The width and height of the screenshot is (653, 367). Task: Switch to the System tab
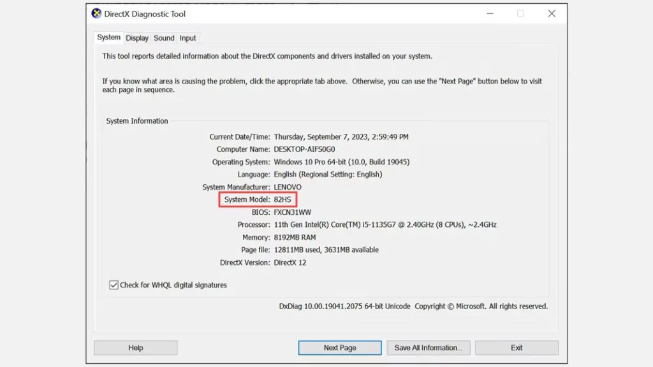[x=108, y=38]
